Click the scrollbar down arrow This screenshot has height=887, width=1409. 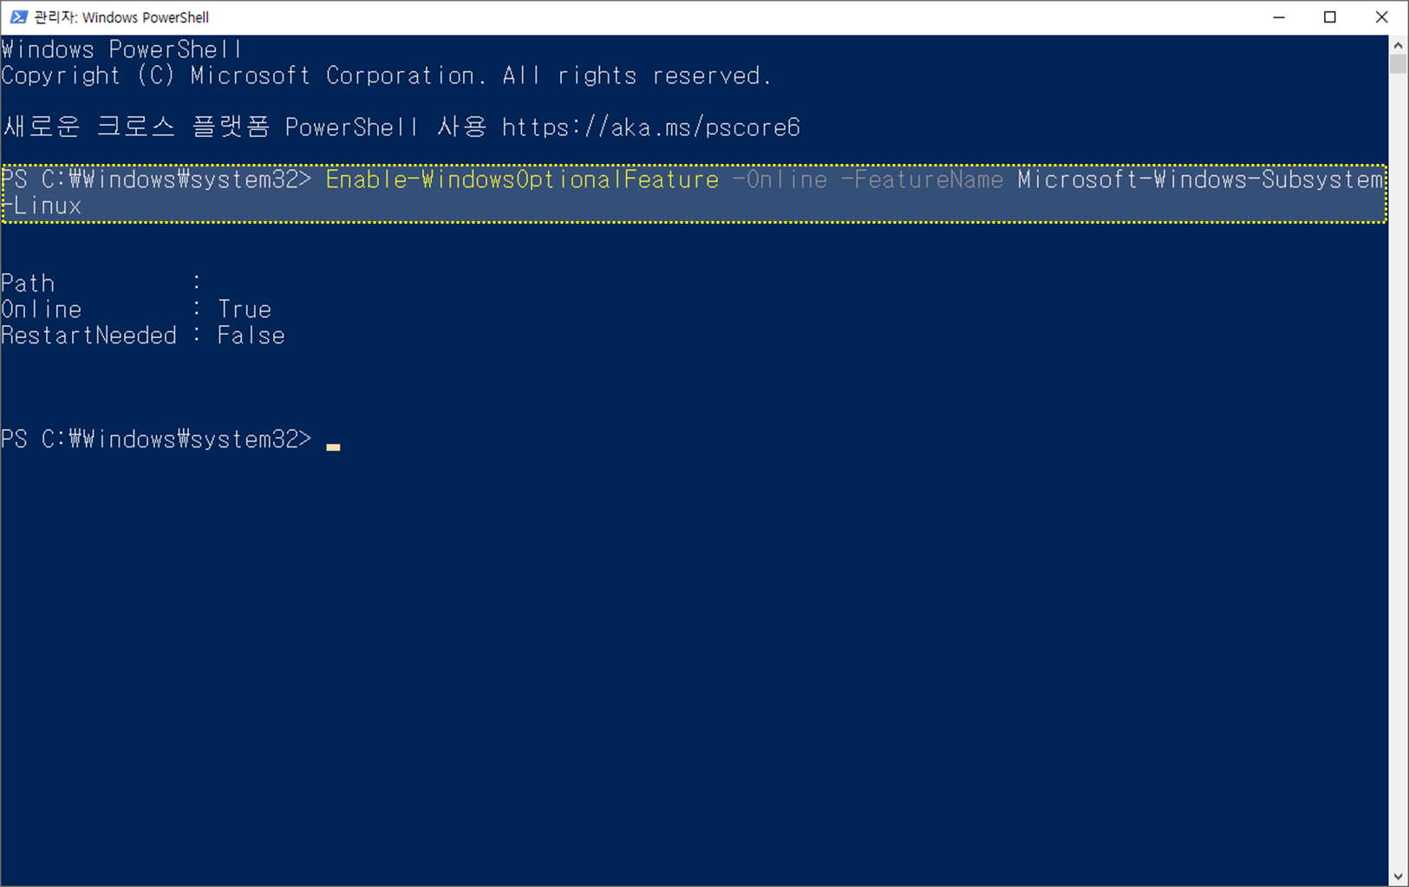[1398, 877]
